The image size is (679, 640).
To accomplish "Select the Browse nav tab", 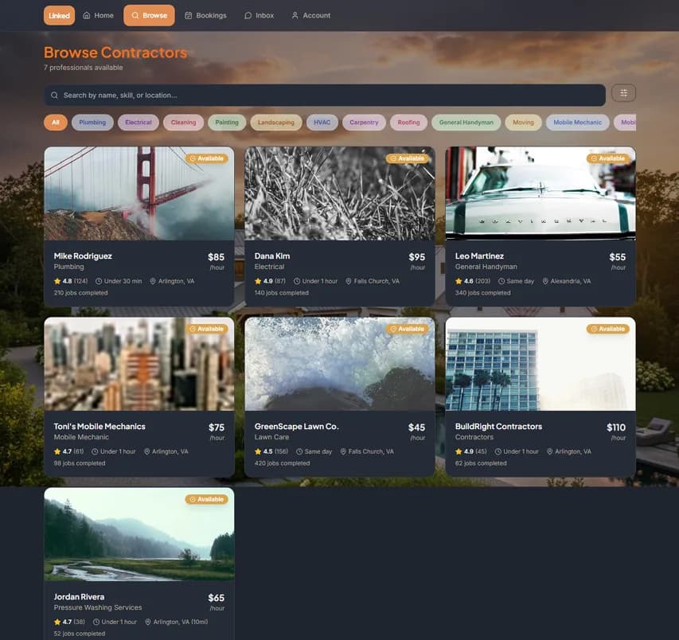I will pyautogui.click(x=149, y=16).
